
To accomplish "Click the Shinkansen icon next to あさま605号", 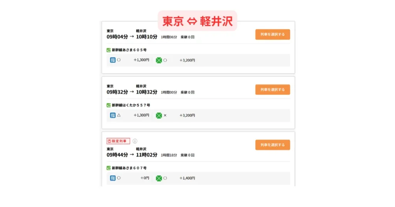I will [109, 50].
